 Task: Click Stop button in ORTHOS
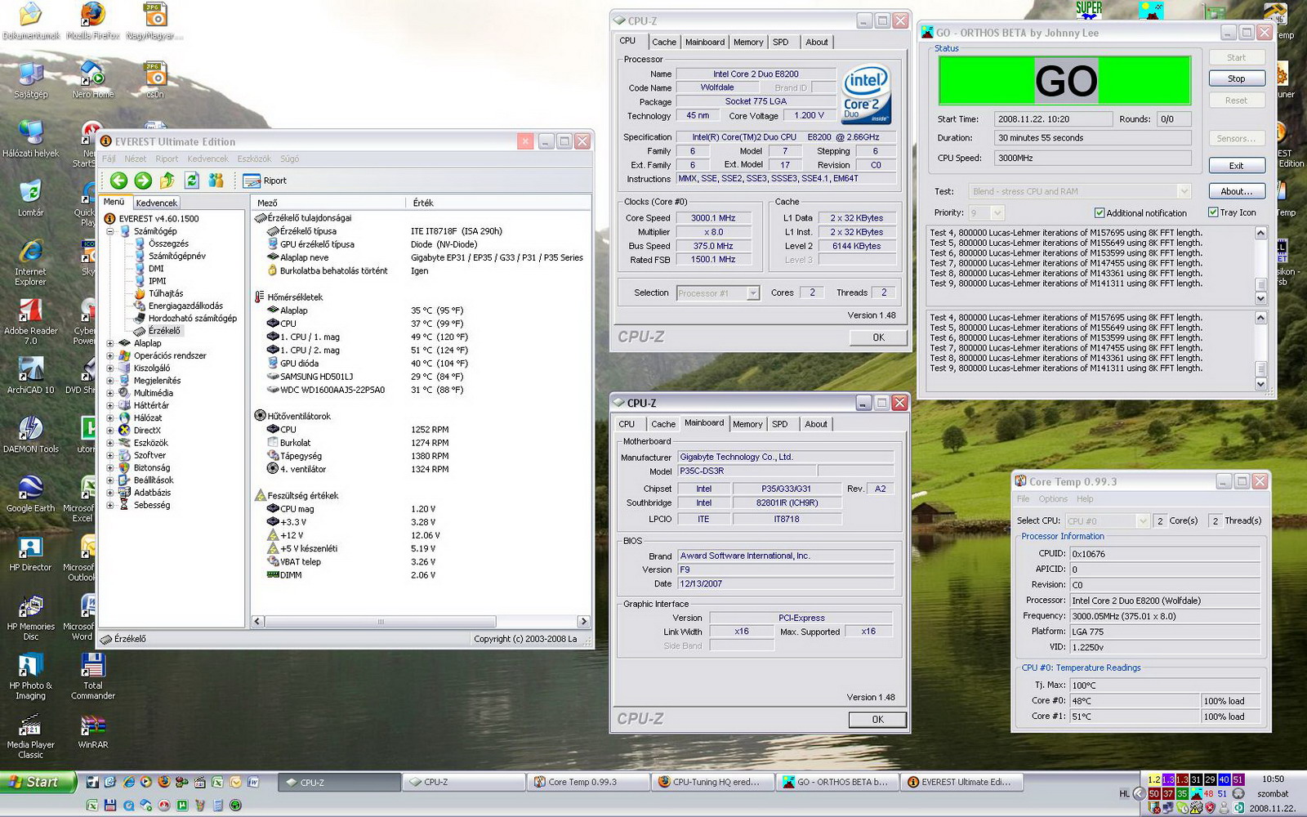[1236, 78]
